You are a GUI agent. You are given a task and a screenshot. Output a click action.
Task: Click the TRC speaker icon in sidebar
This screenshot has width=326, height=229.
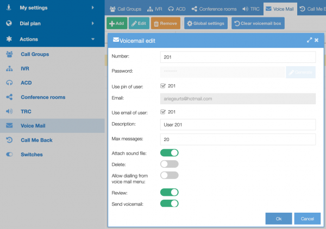(9, 111)
